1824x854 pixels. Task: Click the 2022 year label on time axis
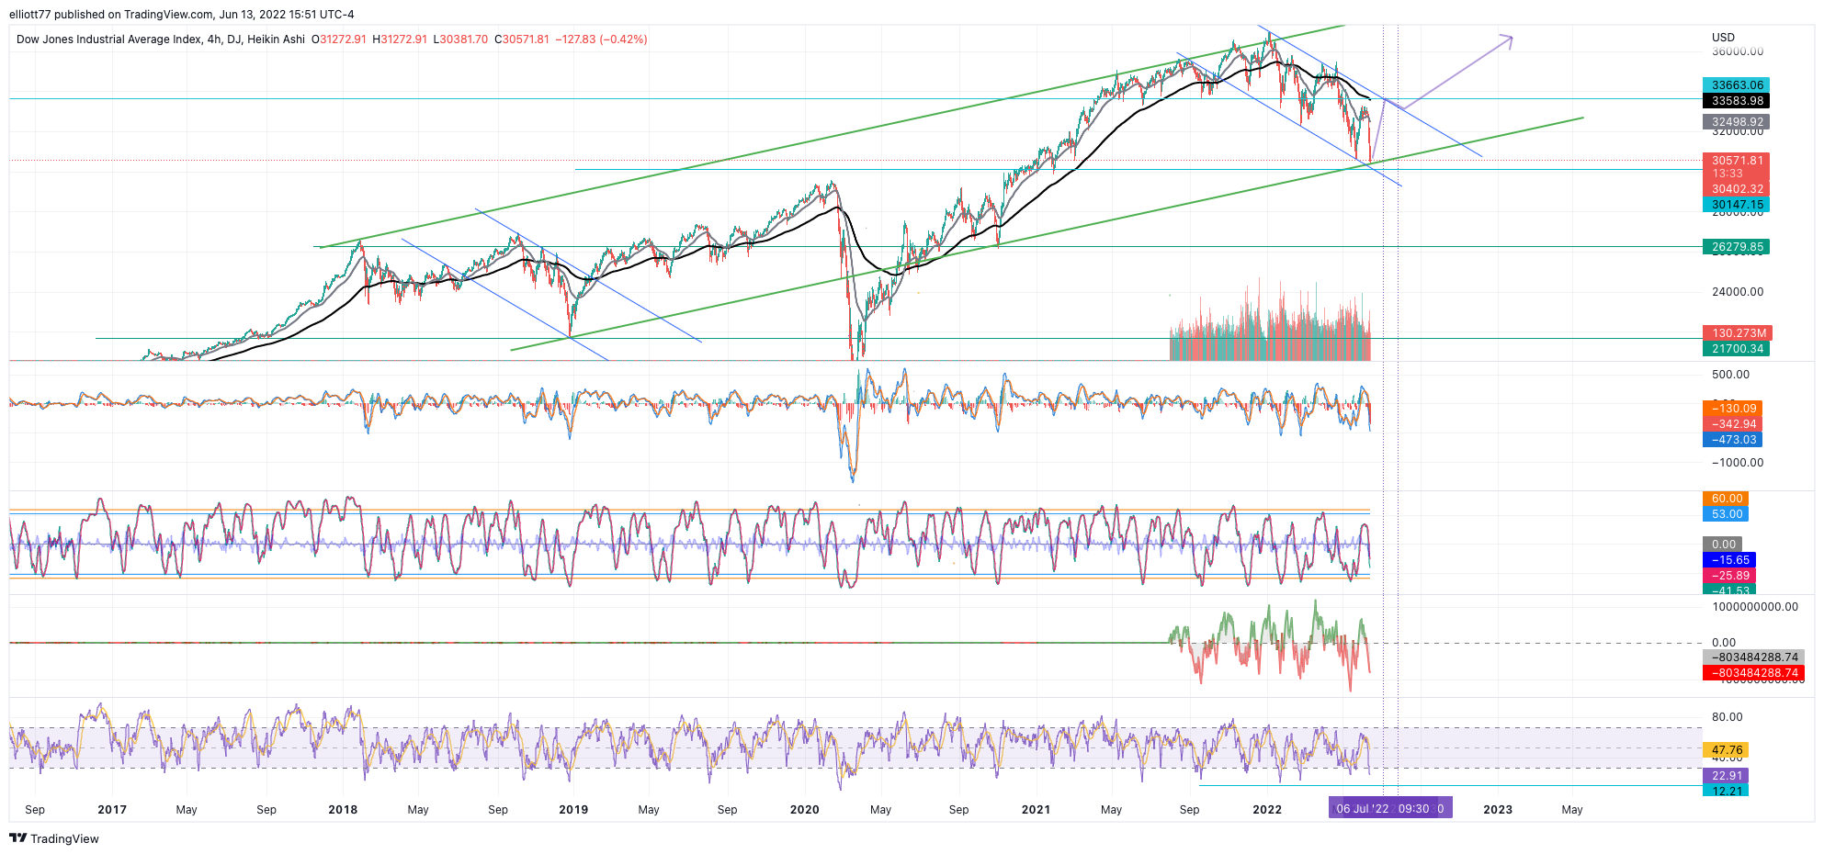1267,810
